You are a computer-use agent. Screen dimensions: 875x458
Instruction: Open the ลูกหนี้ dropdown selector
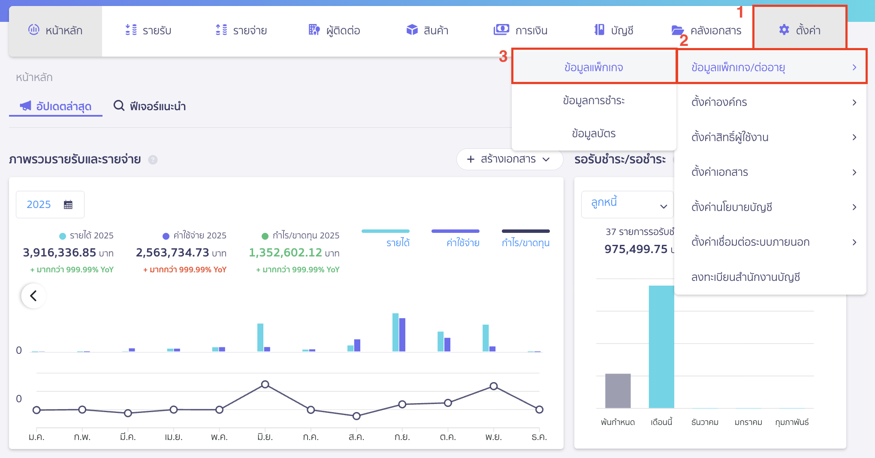coord(627,204)
